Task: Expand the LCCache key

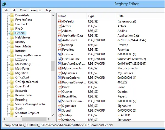Action: click(x=8, y=60)
